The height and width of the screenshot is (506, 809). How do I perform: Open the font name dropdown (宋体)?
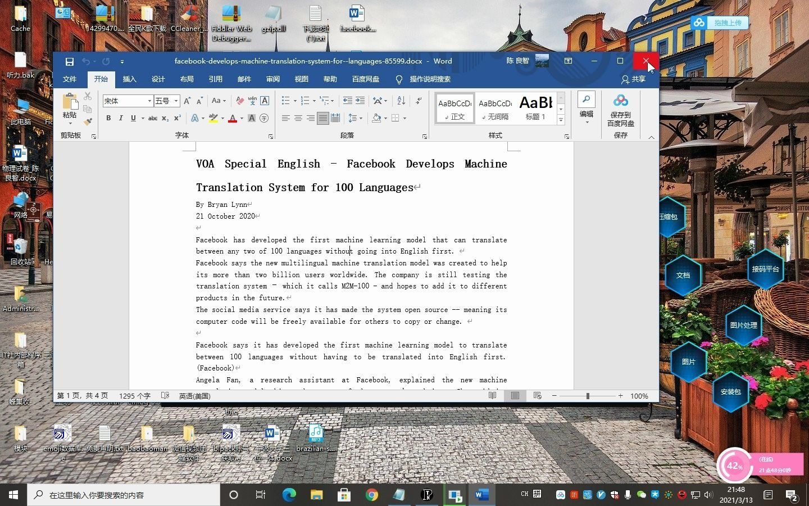tap(149, 101)
